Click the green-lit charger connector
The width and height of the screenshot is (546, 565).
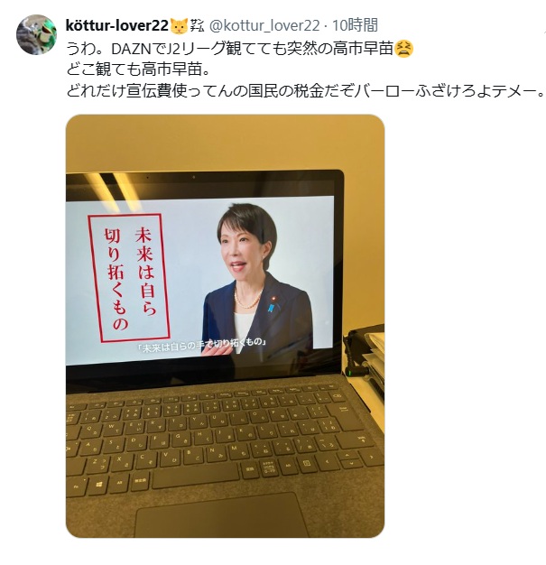point(355,371)
